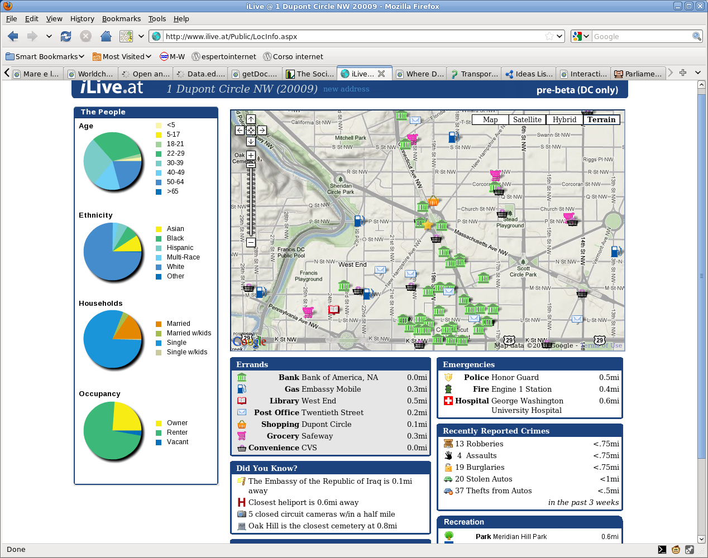This screenshot has height=558, width=708.
Task: Open the Corso internet bookmark
Action: coord(293,56)
